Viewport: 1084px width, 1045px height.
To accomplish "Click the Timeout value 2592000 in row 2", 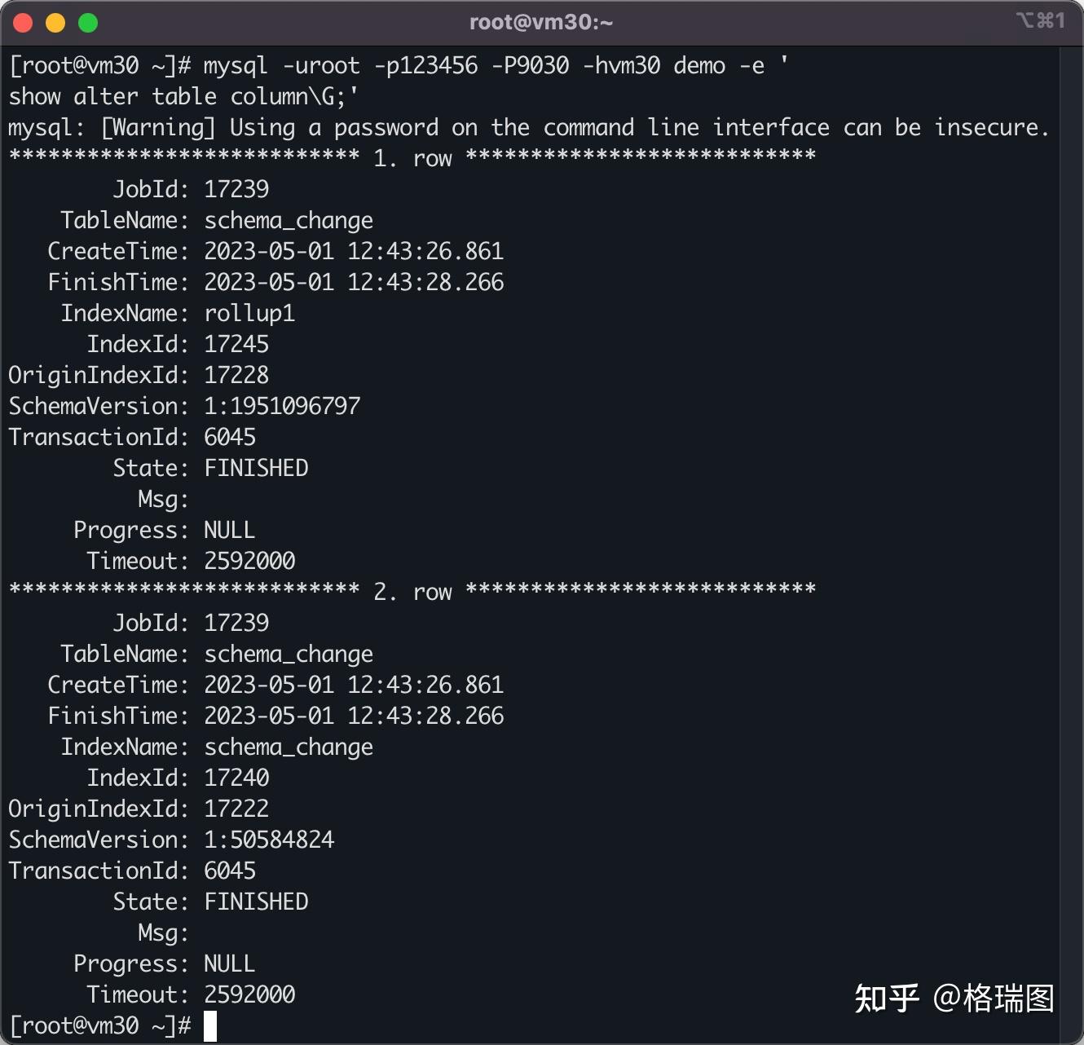I will [x=250, y=994].
